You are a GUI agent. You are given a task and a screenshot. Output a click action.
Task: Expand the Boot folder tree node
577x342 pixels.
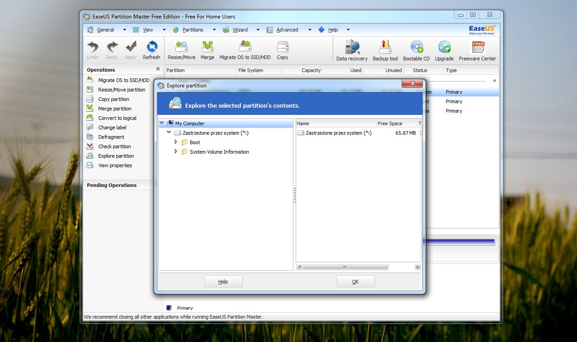click(x=176, y=142)
